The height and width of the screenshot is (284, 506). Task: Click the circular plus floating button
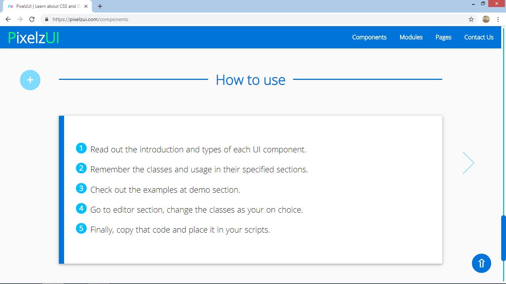30,80
